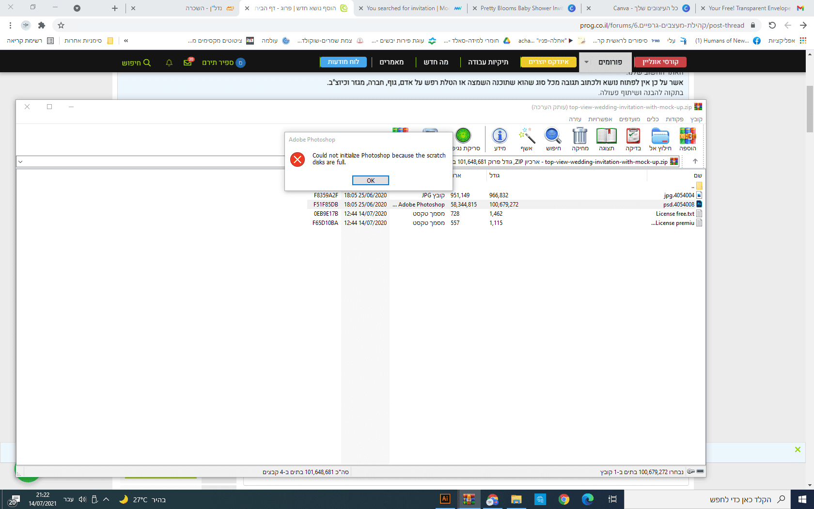Dismiss the banner with the green X
This screenshot has height=509, width=814.
(x=798, y=449)
